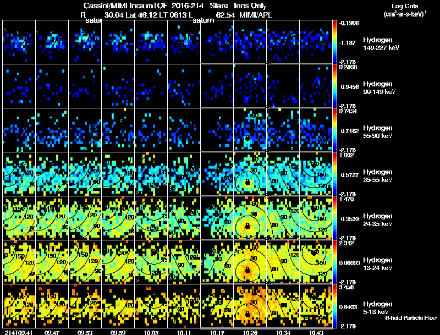Select the '3.458' colorbar value
440x335 pixels.
(346, 287)
